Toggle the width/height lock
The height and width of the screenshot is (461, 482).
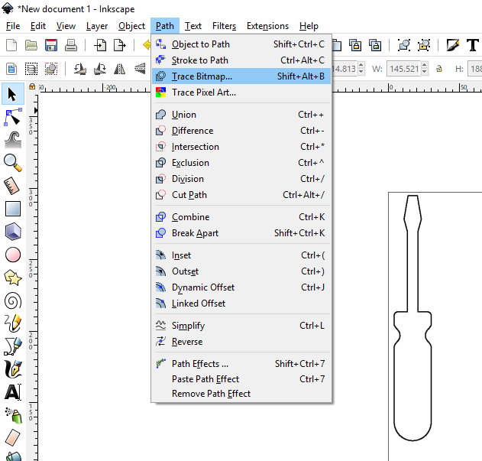click(x=439, y=69)
